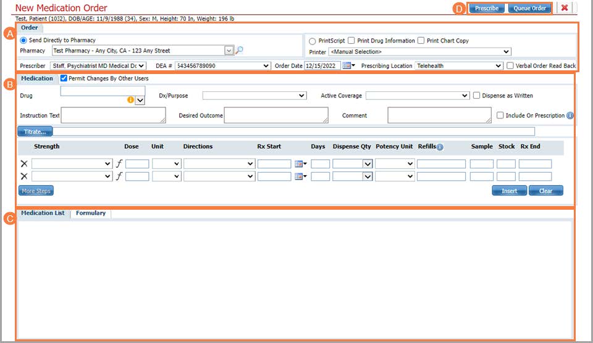
Task: Click the Prescribe button
Action: click(x=487, y=9)
